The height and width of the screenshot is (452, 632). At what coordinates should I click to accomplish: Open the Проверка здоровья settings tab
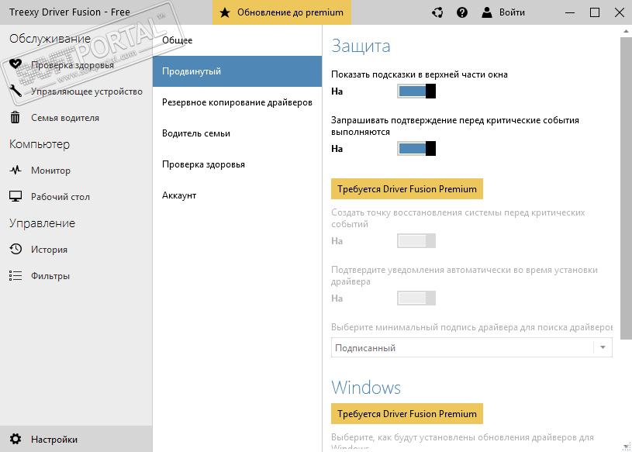[x=237, y=164]
